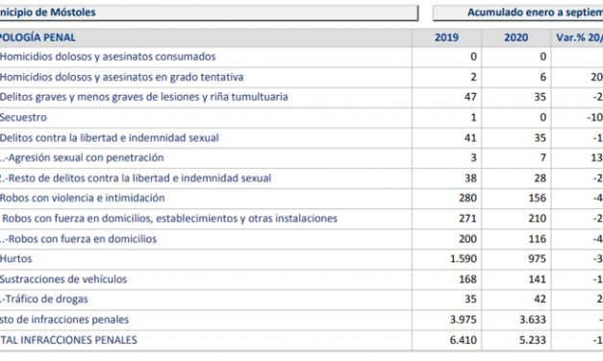The width and height of the screenshot is (603, 361).
Task: Click 'Tráfico de drogas' label
Action: click(46, 300)
